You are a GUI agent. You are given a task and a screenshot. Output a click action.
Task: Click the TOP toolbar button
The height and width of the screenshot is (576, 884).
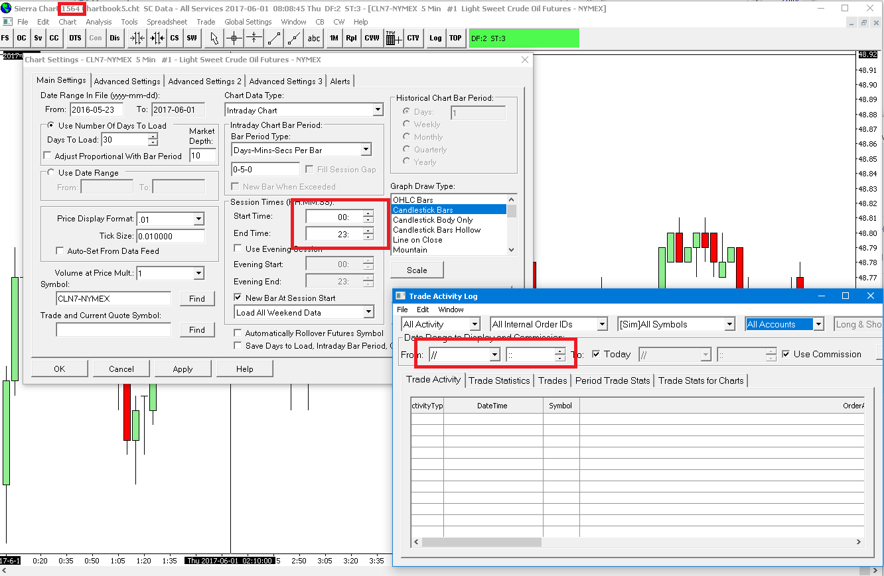[455, 38]
